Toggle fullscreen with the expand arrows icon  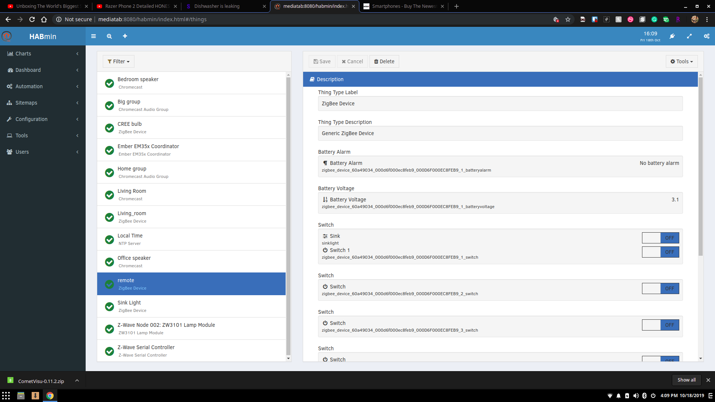pyautogui.click(x=689, y=36)
